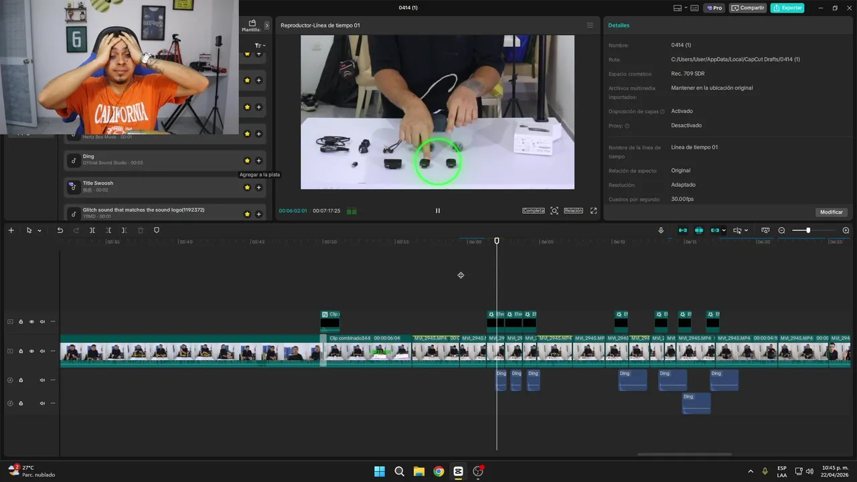Open the player panel hamburger menu
The image size is (857, 482).
pyautogui.click(x=590, y=25)
